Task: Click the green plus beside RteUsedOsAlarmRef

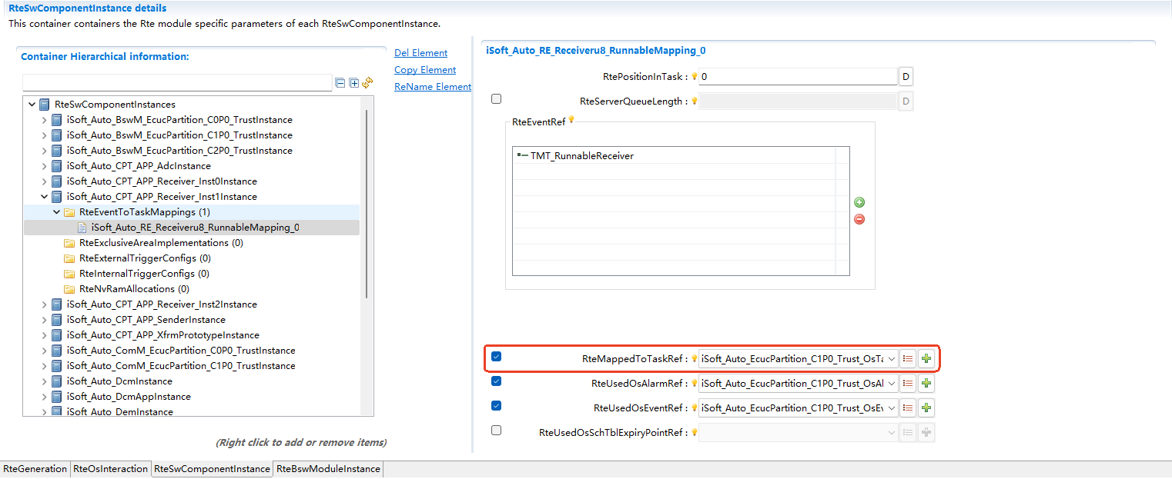Action: (x=926, y=383)
